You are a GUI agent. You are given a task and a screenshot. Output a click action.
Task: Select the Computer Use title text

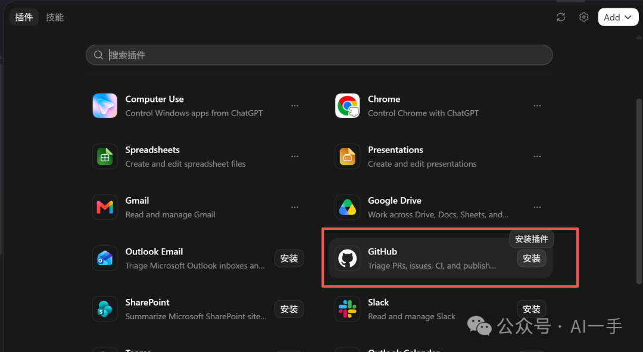(155, 99)
